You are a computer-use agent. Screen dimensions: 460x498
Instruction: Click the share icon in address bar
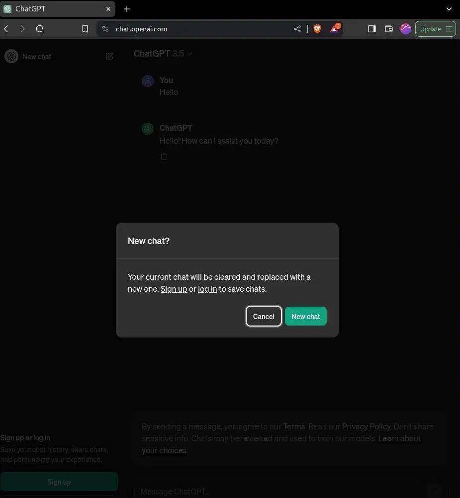click(297, 29)
